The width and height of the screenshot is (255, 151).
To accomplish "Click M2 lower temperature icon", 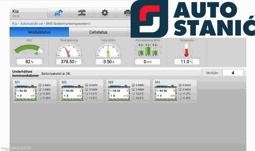I will click(x=87, y=98).
